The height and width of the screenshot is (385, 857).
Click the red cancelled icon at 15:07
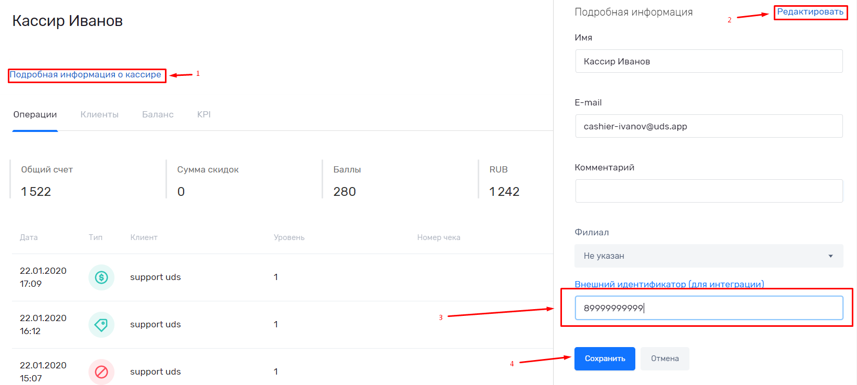(x=101, y=372)
